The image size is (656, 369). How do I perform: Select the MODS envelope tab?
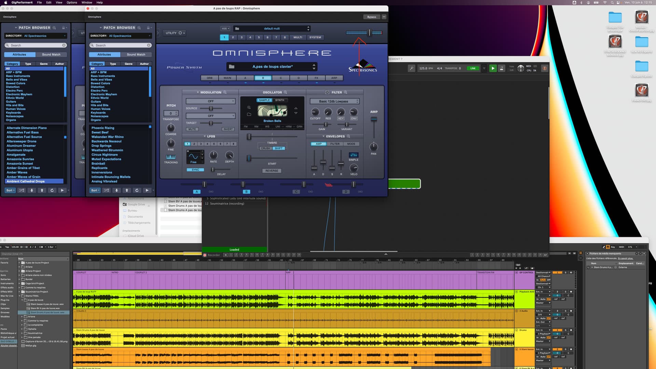tap(351, 144)
